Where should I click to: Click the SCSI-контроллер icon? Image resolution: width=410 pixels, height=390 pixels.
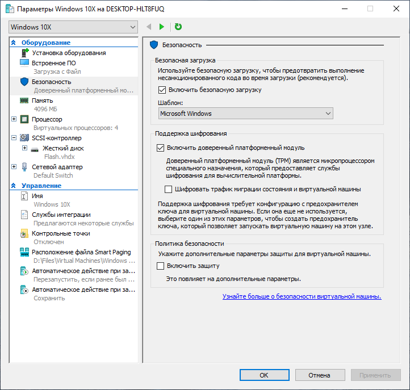point(24,138)
